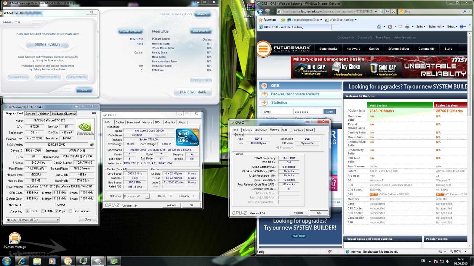Image resolution: width=474 pixels, height=266 pixels.
Task: Click IE page vertical scrollbar
Action: coord(469,139)
